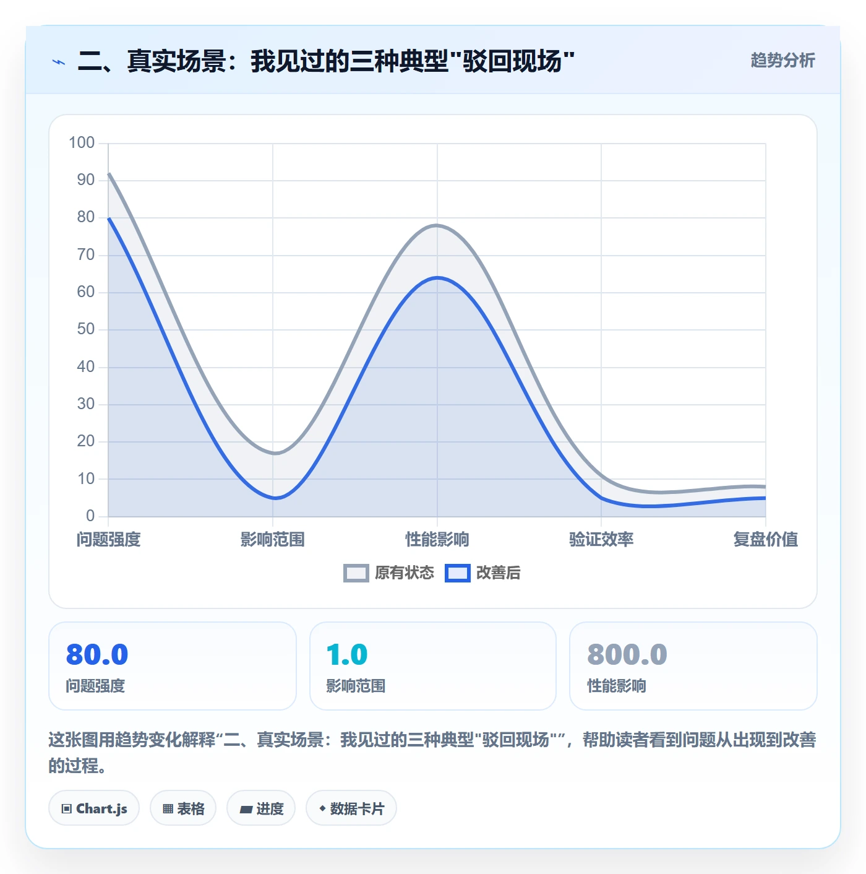Viewport: 866px width, 874px height.
Task: Click the grid icon in 表格 chip
Action: click(x=168, y=809)
